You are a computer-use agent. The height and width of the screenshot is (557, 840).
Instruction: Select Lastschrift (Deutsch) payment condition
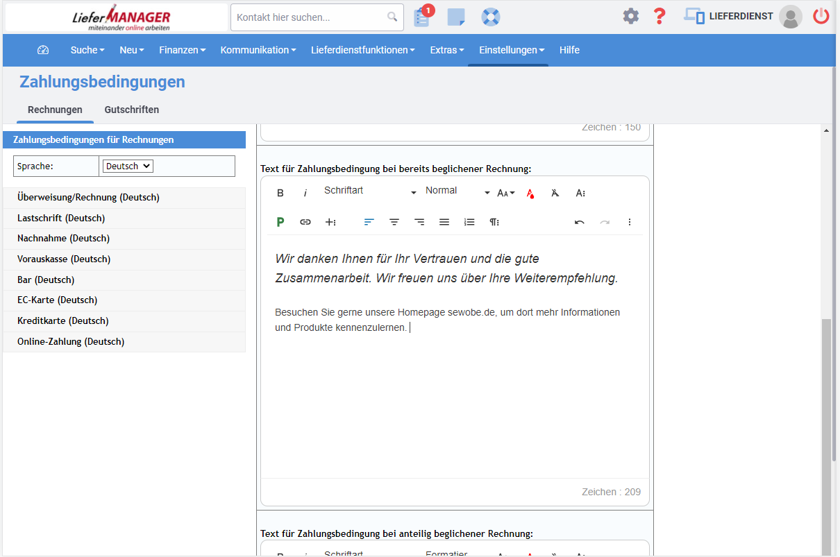[61, 218]
